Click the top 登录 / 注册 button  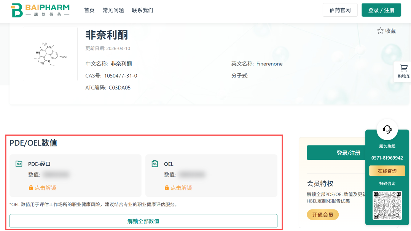381,10
